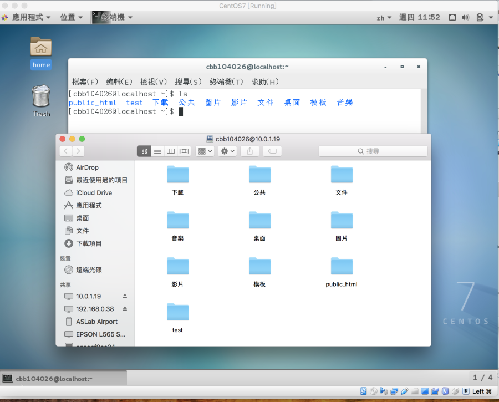Click the workspace switcher 1 / 4
The height and width of the screenshot is (402, 499).
[482, 378]
